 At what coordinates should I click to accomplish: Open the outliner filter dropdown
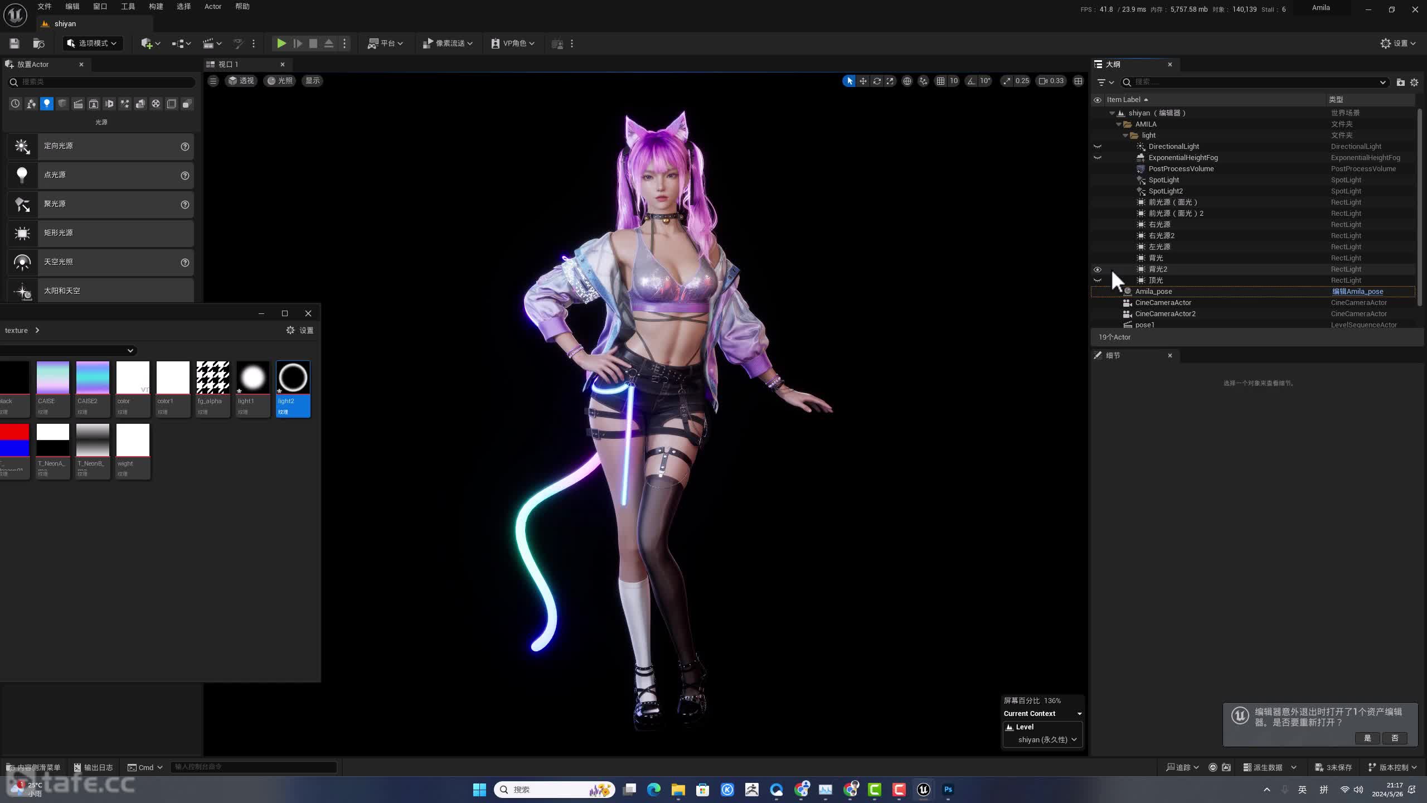pyautogui.click(x=1105, y=83)
